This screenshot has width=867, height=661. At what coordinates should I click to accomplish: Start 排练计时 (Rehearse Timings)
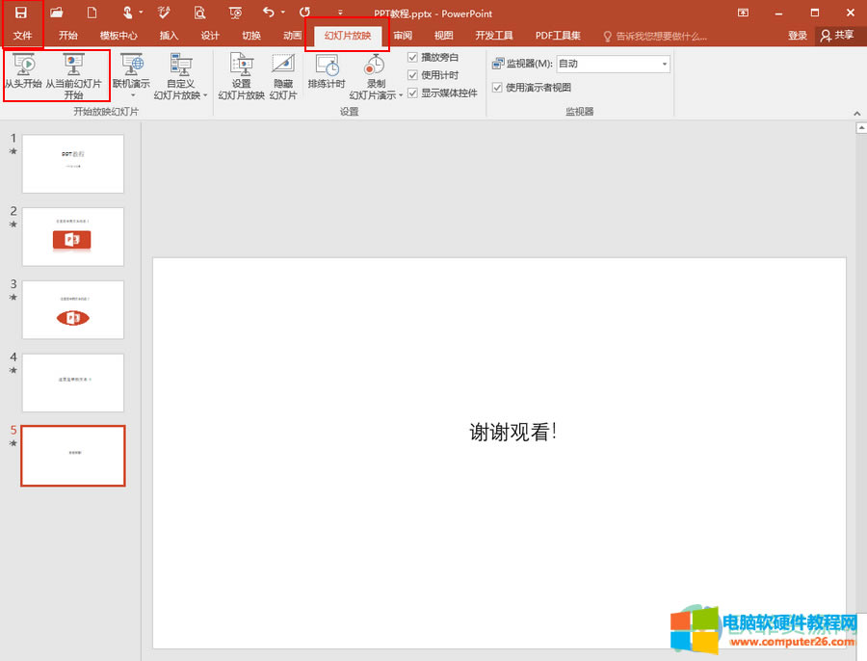(326, 74)
